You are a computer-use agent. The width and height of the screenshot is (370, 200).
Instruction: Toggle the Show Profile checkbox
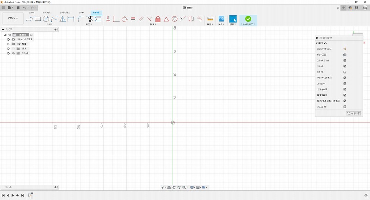coord(345,78)
